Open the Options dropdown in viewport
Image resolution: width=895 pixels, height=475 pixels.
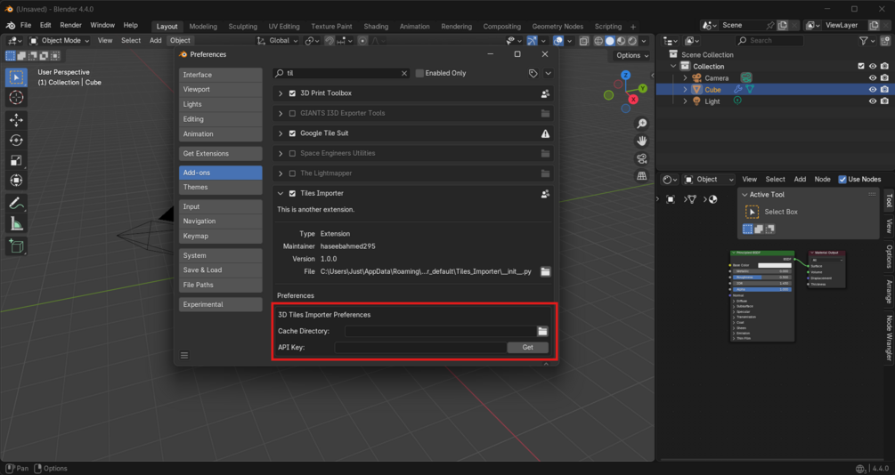click(632, 55)
